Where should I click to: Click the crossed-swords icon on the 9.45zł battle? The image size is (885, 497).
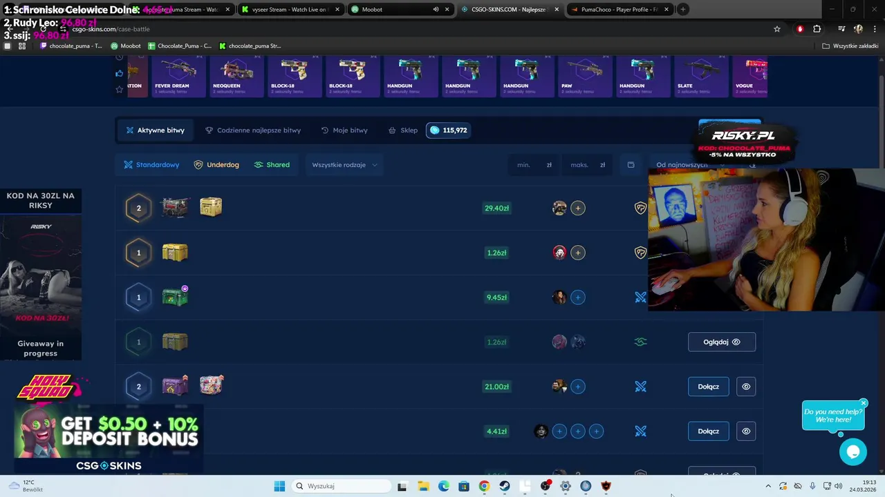(x=640, y=298)
